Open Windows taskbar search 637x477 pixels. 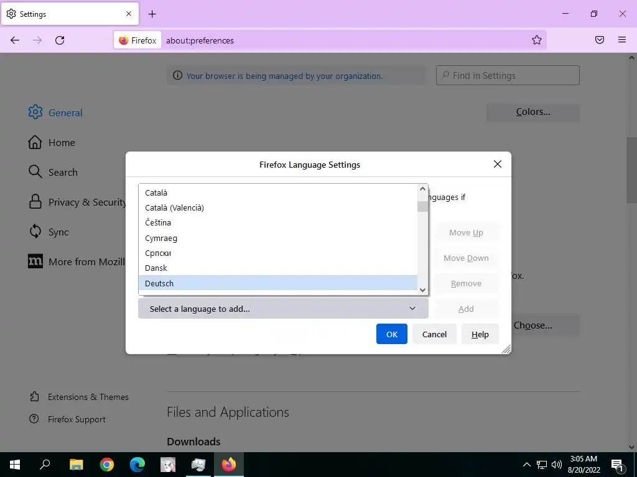[x=45, y=465]
